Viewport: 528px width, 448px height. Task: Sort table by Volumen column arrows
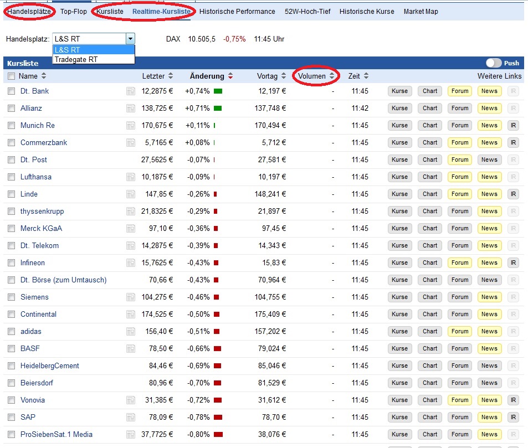332,76
